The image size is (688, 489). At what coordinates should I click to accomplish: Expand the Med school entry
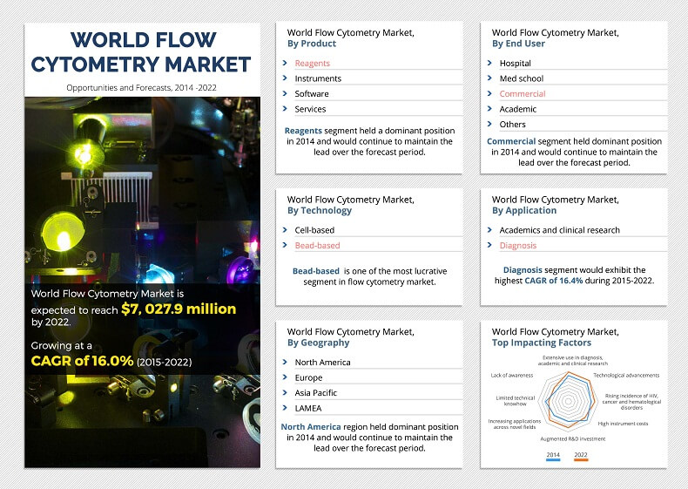tap(521, 78)
